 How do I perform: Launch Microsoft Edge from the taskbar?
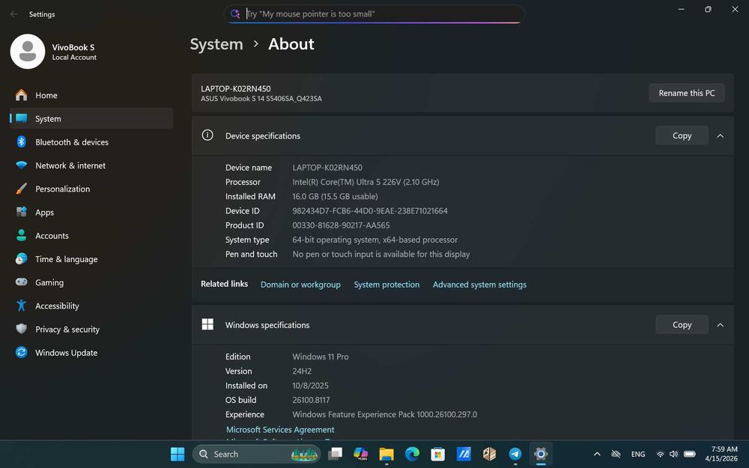point(412,454)
